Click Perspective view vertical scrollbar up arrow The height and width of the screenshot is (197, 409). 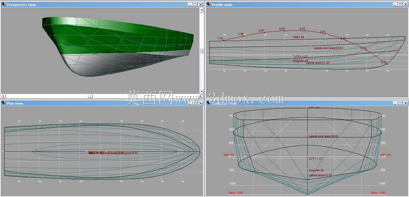click(202, 10)
